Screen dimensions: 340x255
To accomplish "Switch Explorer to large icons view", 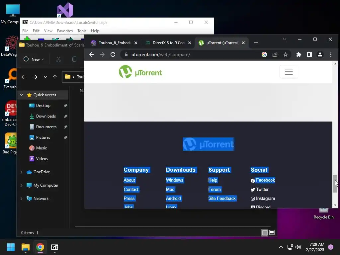I will coord(272,233).
